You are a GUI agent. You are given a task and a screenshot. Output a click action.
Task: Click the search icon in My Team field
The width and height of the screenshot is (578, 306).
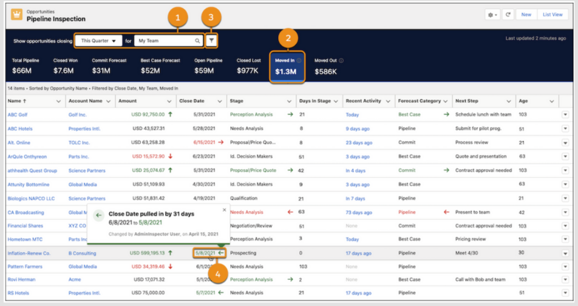197,41
